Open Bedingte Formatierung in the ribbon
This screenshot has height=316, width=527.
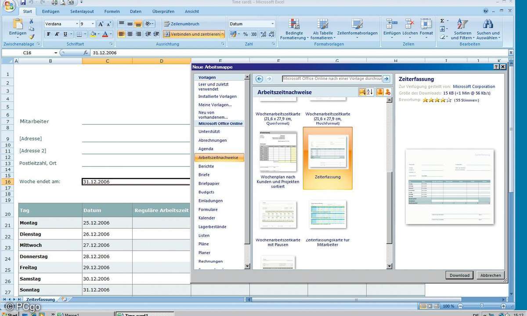point(295,29)
